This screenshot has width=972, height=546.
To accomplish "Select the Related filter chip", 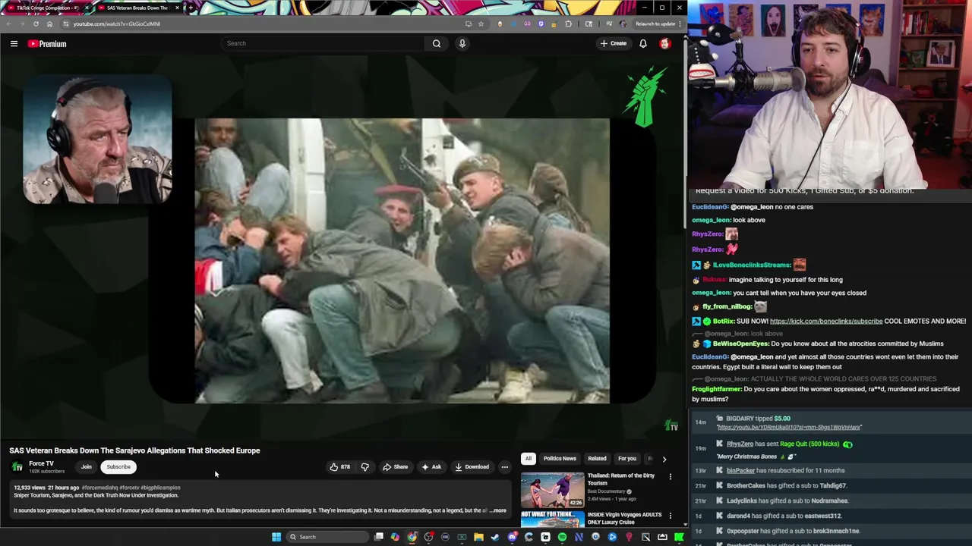I will point(597,458).
